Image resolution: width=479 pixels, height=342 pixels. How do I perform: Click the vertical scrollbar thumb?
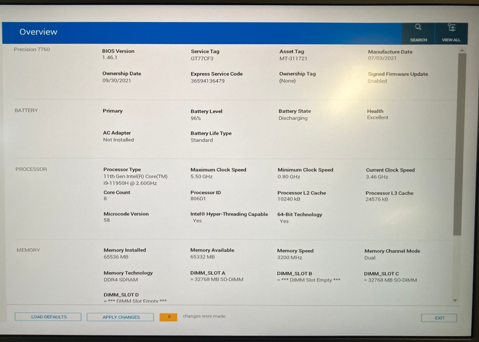click(459, 144)
